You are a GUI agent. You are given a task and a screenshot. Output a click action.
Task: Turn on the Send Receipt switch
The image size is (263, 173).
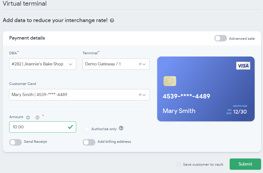click(x=16, y=142)
